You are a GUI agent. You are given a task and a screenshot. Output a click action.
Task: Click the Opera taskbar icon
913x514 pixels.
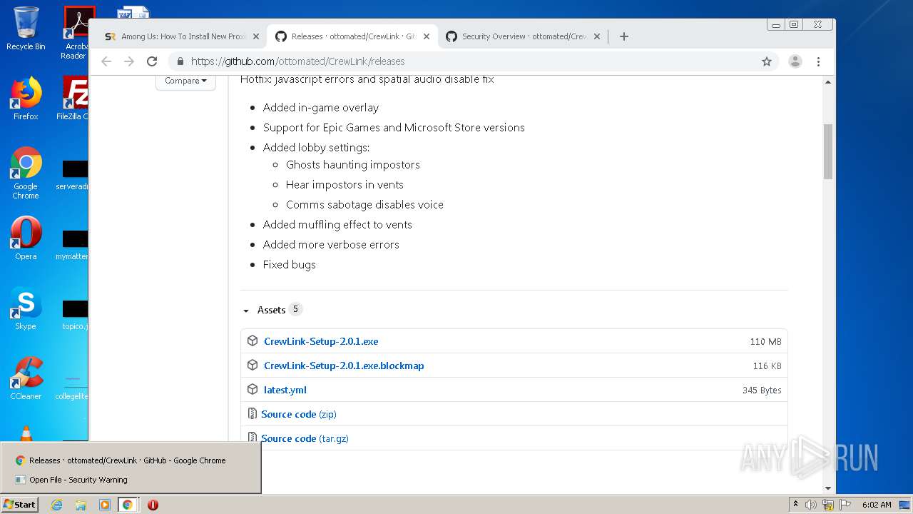click(x=152, y=505)
